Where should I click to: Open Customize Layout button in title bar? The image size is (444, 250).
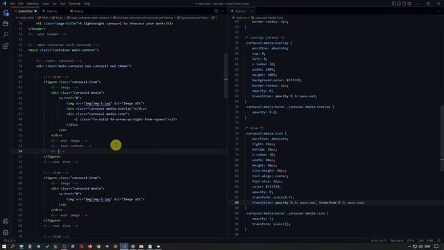click(x=409, y=3)
